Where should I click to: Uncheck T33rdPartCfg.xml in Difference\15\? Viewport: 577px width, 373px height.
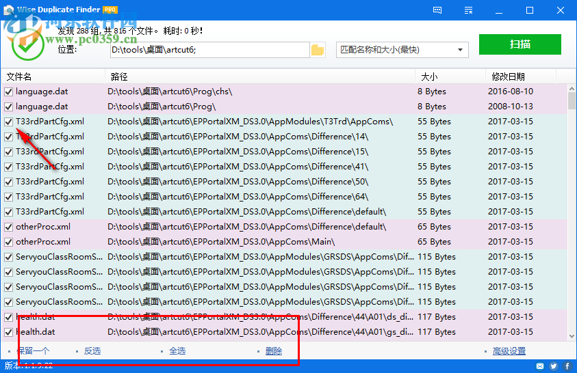click(x=8, y=152)
